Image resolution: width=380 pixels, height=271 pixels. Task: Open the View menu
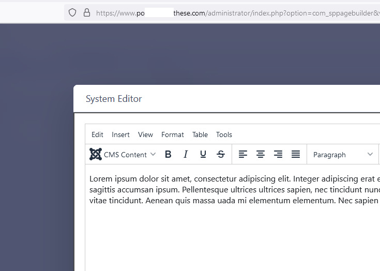[x=145, y=134]
